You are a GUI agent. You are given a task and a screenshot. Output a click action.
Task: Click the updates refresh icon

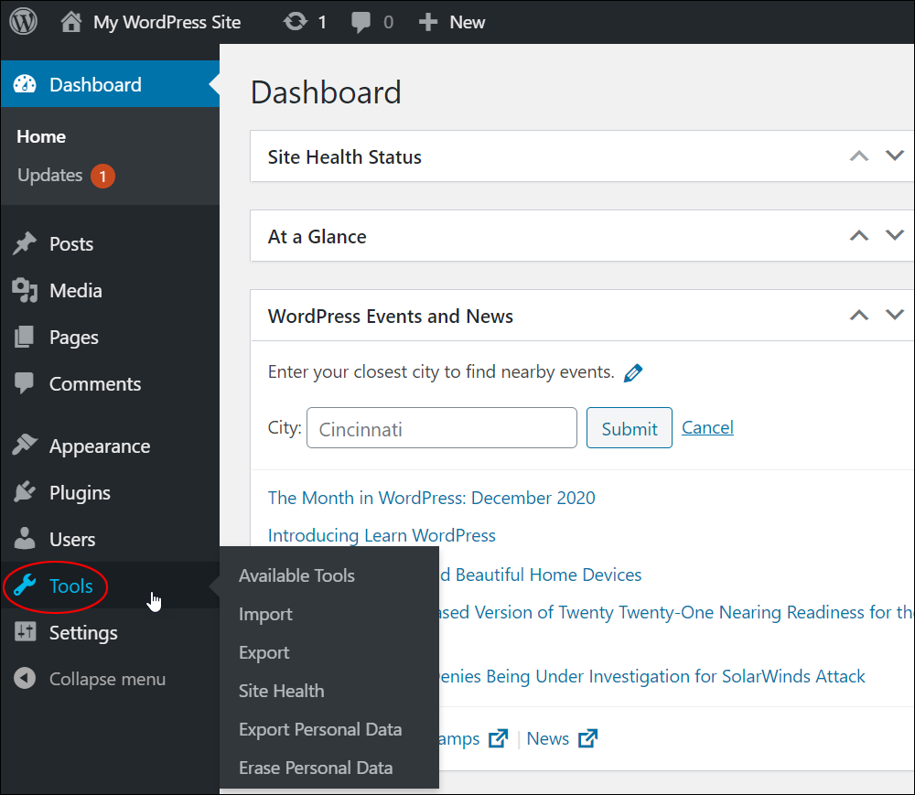click(x=296, y=22)
